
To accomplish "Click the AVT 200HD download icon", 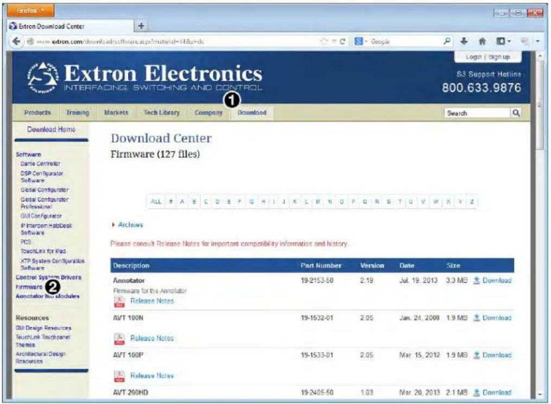I will 477,393.
